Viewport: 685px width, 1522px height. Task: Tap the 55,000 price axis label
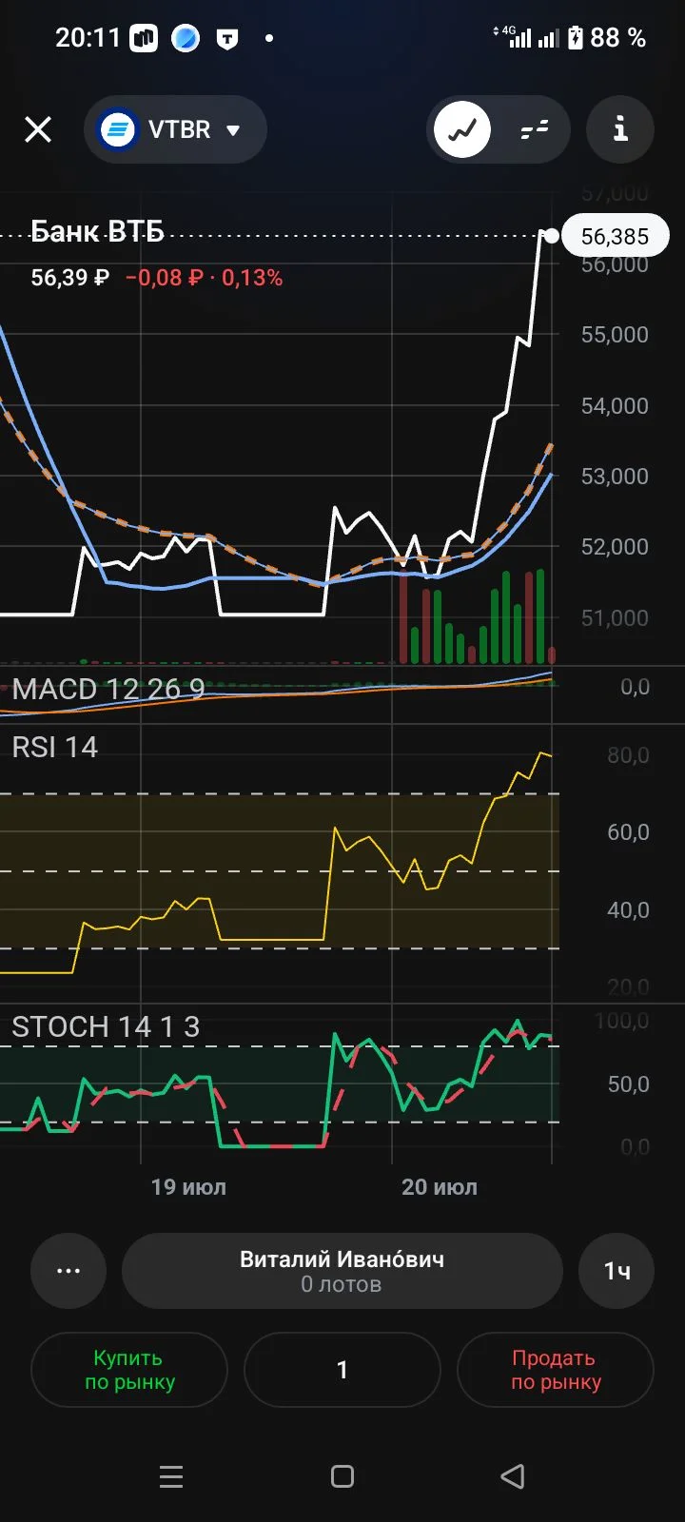point(615,335)
